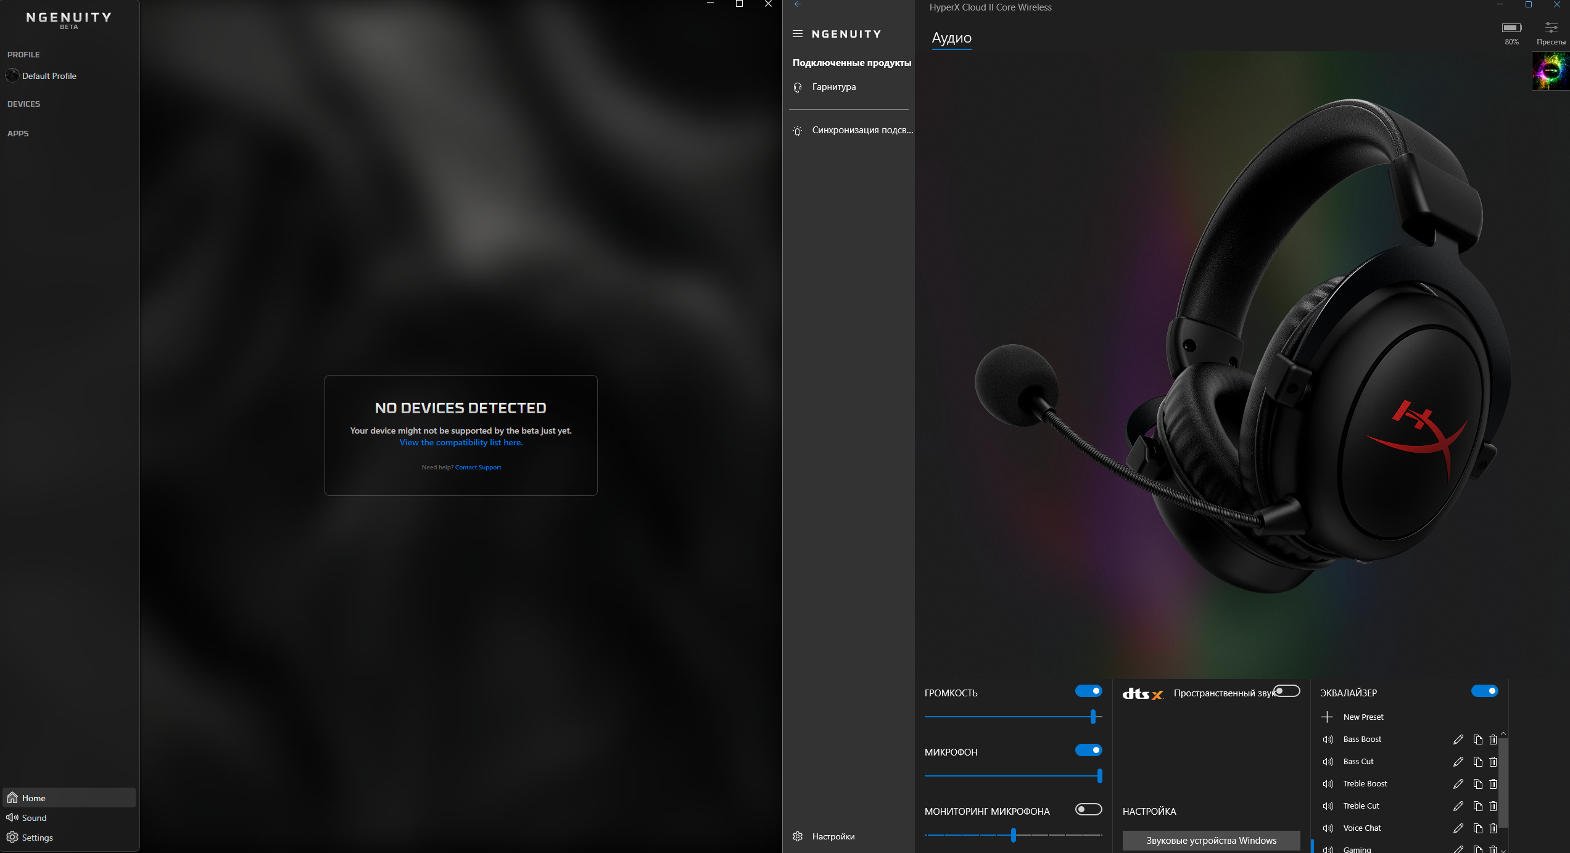This screenshot has width=1570, height=853.
Task: Open the Sound page in beta sidebar
Action: coord(34,818)
